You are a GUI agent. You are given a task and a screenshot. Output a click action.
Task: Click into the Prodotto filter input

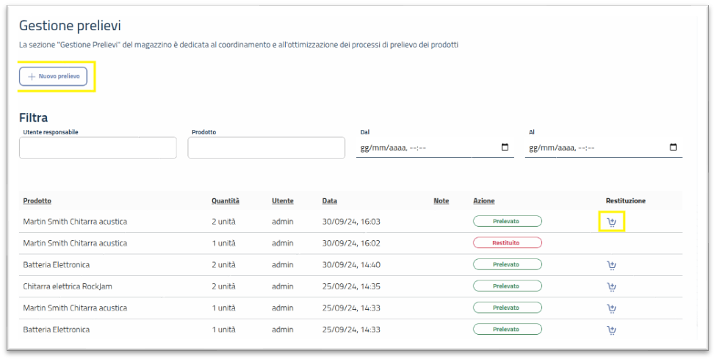pyautogui.click(x=266, y=148)
